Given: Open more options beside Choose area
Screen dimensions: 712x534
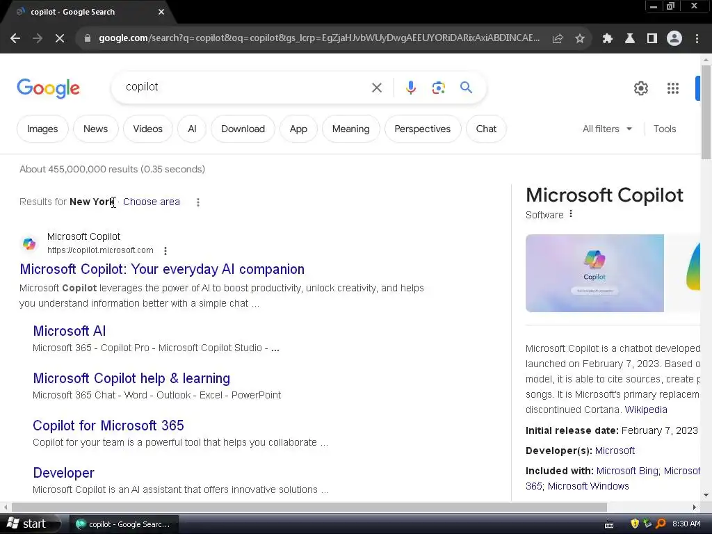Looking at the screenshot, I should 198,202.
